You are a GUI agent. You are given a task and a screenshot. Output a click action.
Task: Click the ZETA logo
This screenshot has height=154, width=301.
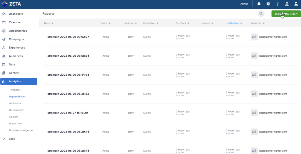(11, 4)
